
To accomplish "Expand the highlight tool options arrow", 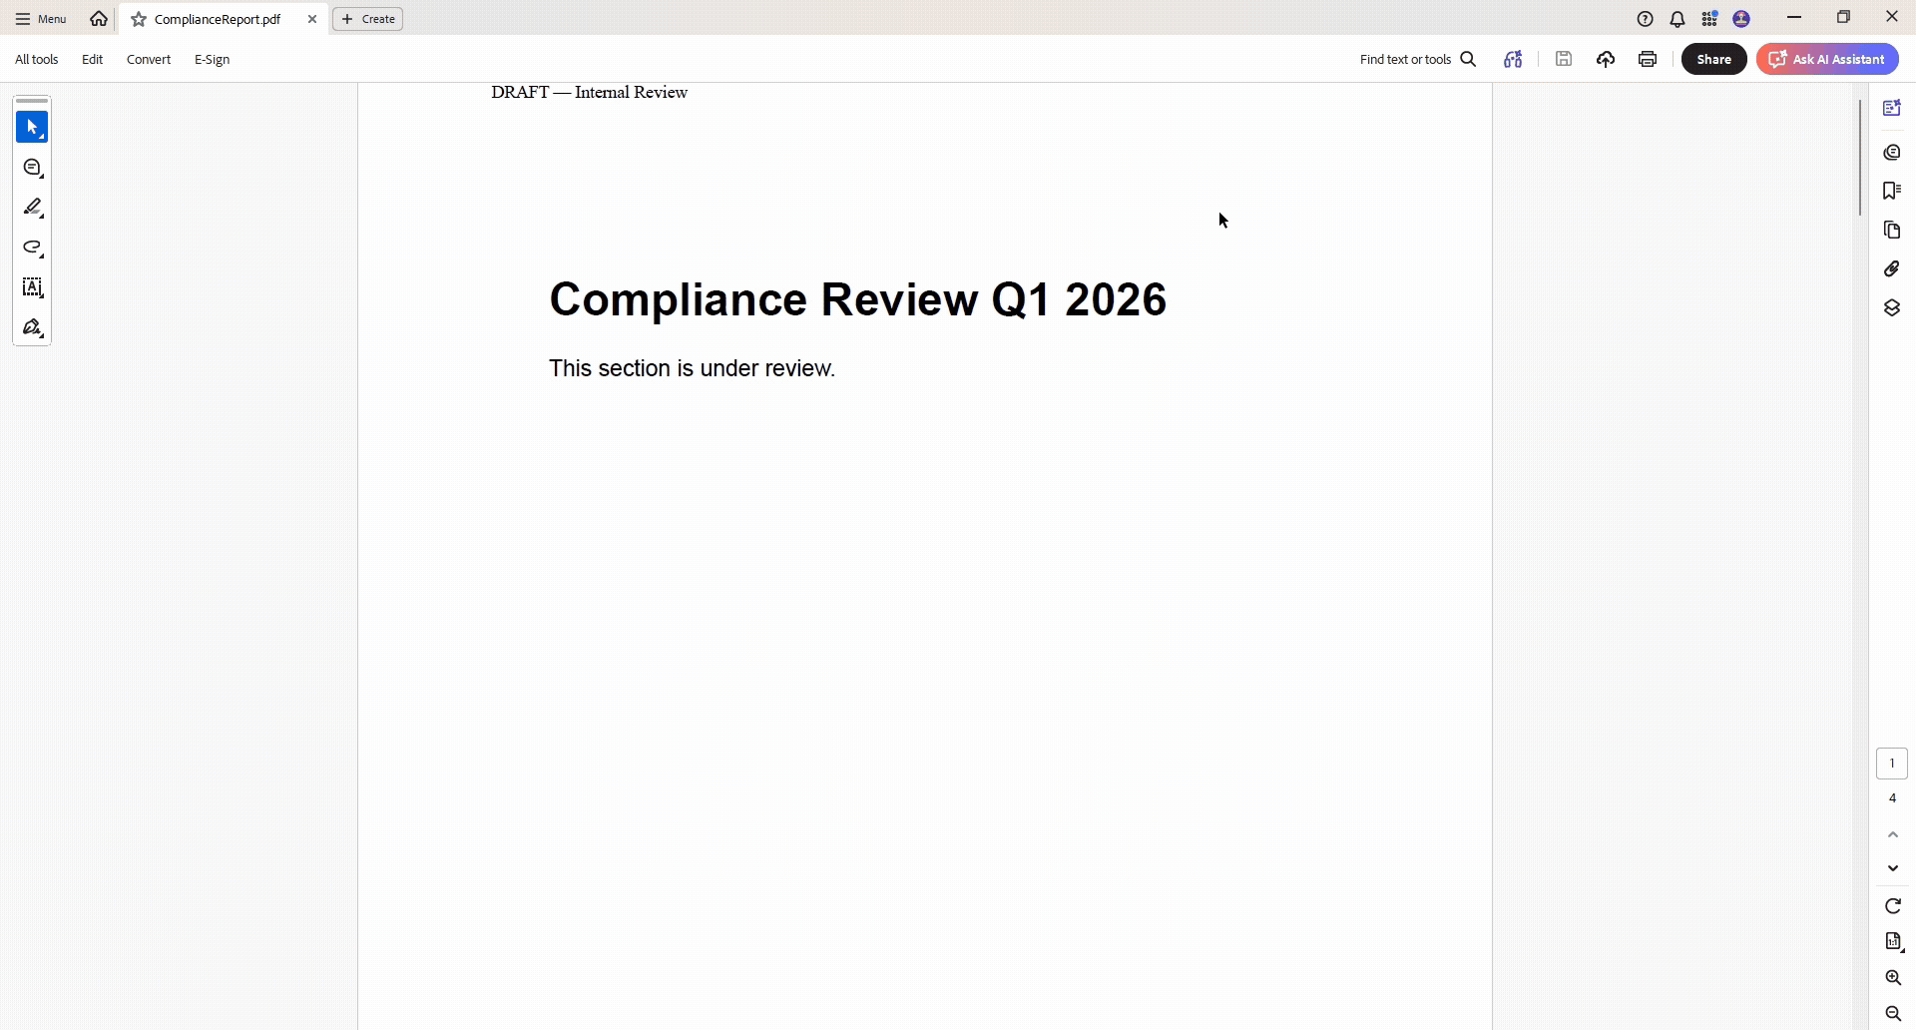I will tap(41, 216).
